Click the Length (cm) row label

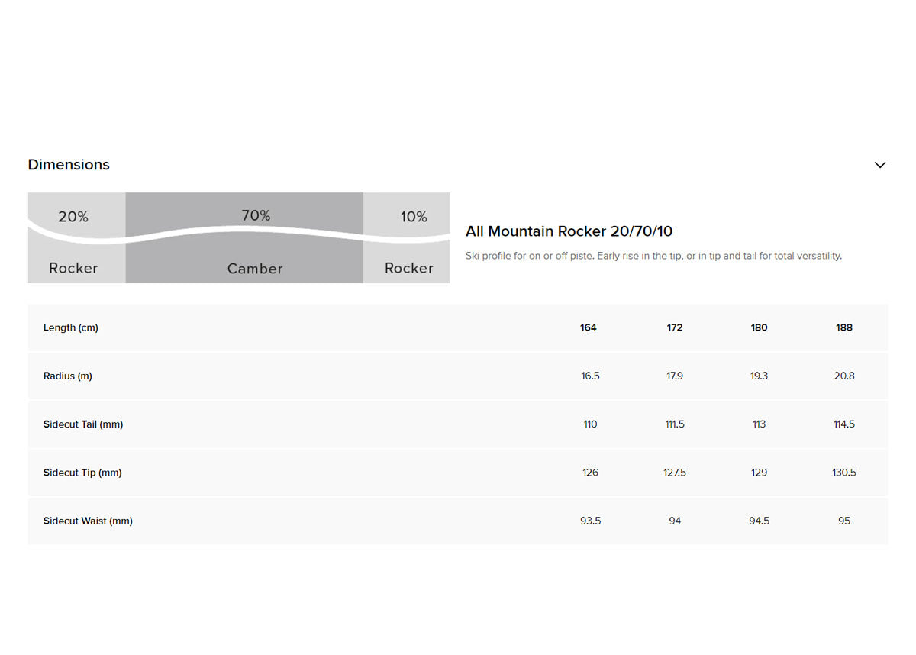click(71, 327)
